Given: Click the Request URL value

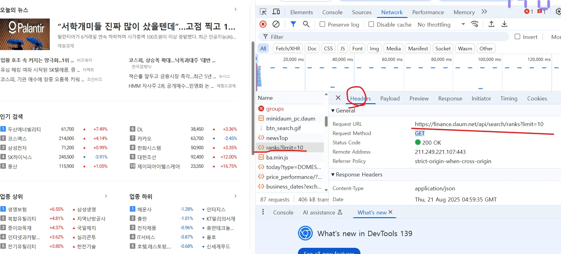Looking at the screenshot, I should [x=479, y=124].
